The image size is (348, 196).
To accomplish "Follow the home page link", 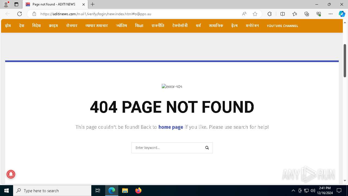I will click(x=171, y=127).
